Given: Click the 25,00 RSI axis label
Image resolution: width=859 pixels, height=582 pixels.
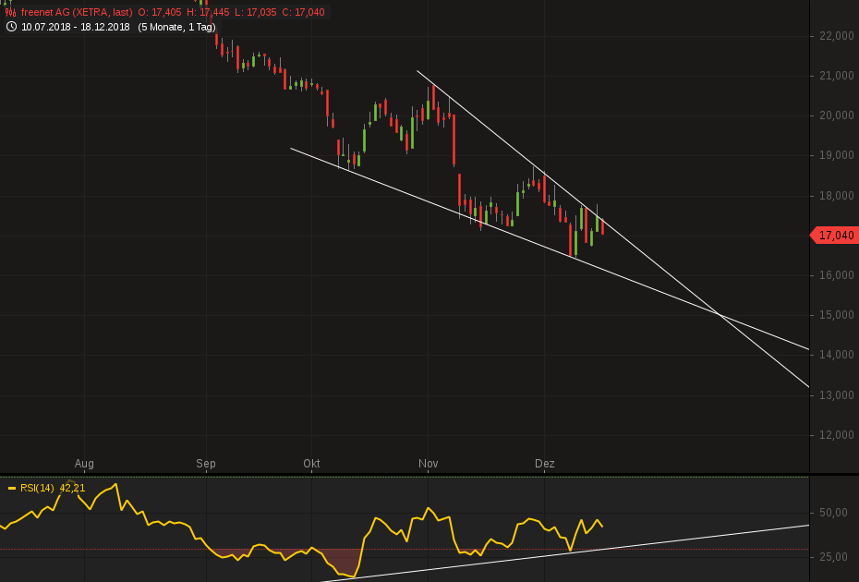Looking at the screenshot, I should [x=833, y=557].
